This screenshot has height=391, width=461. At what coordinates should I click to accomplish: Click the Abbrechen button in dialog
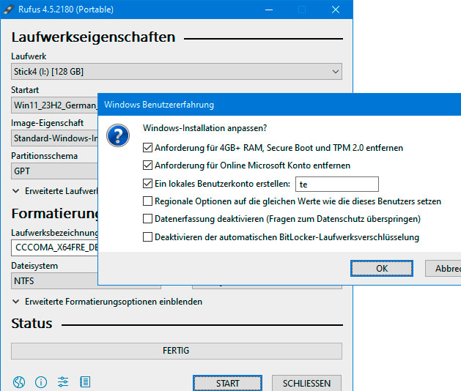click(x=443, y=268)
